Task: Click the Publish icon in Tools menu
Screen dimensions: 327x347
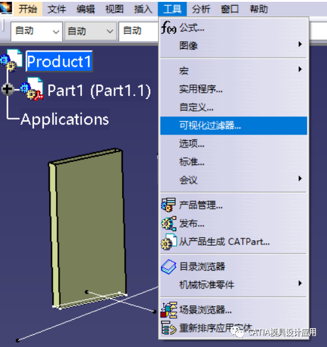Action: coord(168,223)
